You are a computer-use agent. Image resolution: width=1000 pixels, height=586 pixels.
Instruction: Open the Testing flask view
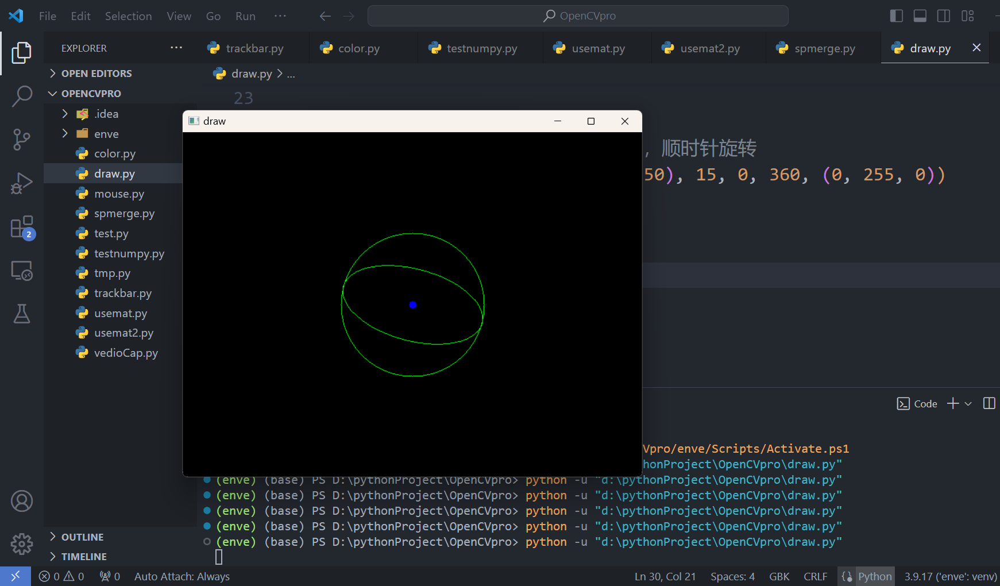(x=22, y=314)
